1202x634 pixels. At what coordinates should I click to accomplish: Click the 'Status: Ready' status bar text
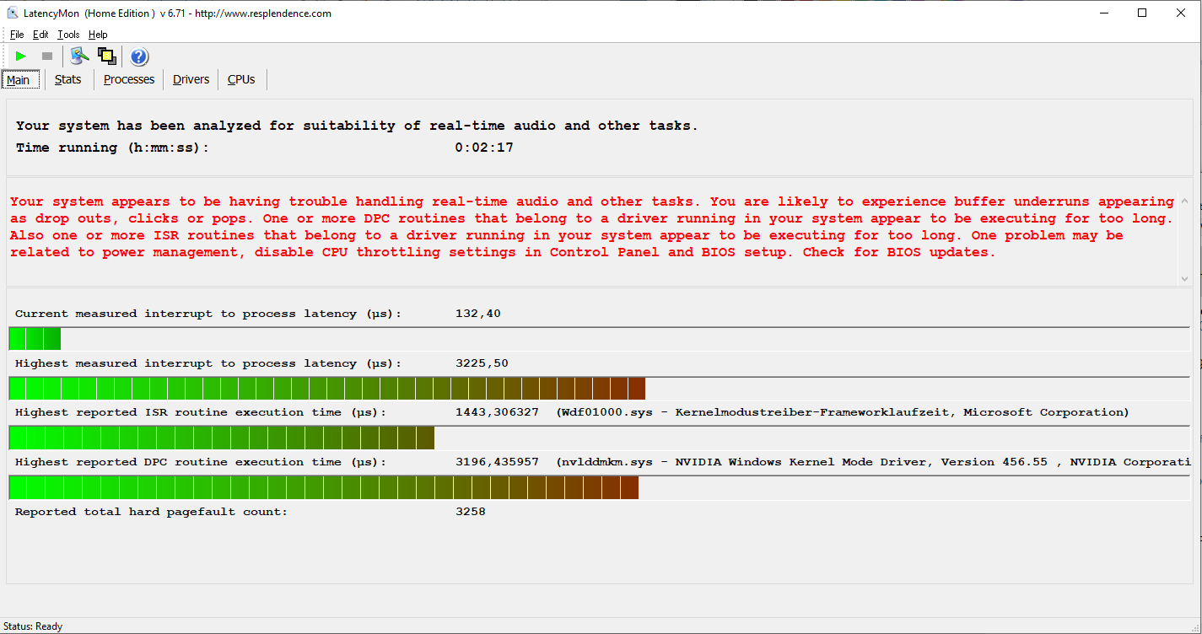tap(32, 626)
